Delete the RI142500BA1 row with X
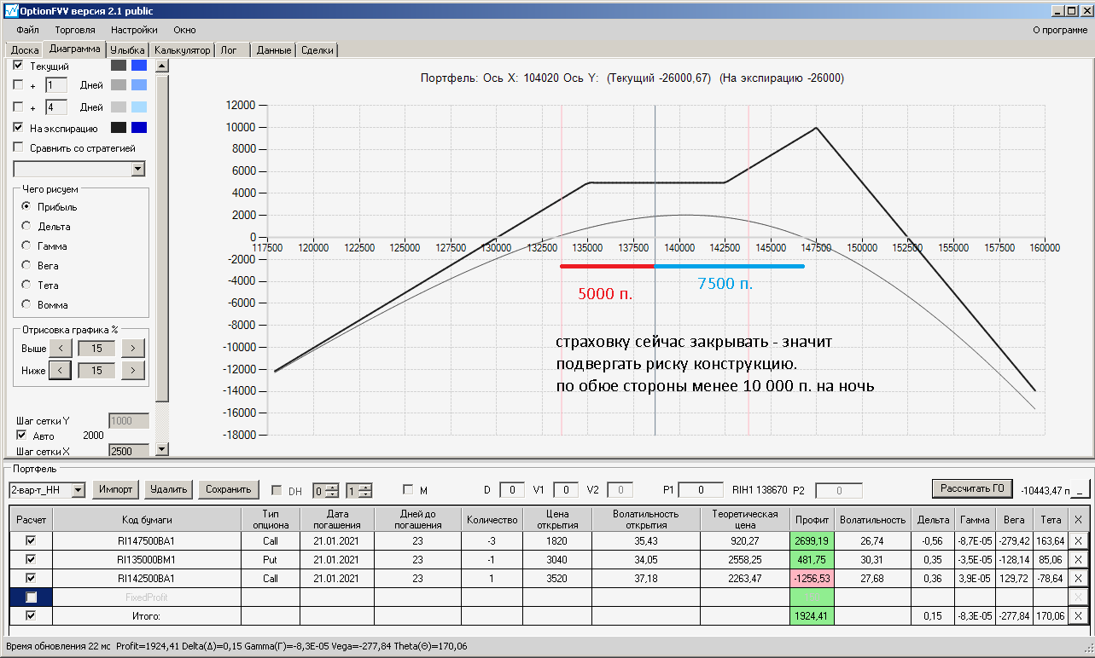 click(x=1078, y=578)
